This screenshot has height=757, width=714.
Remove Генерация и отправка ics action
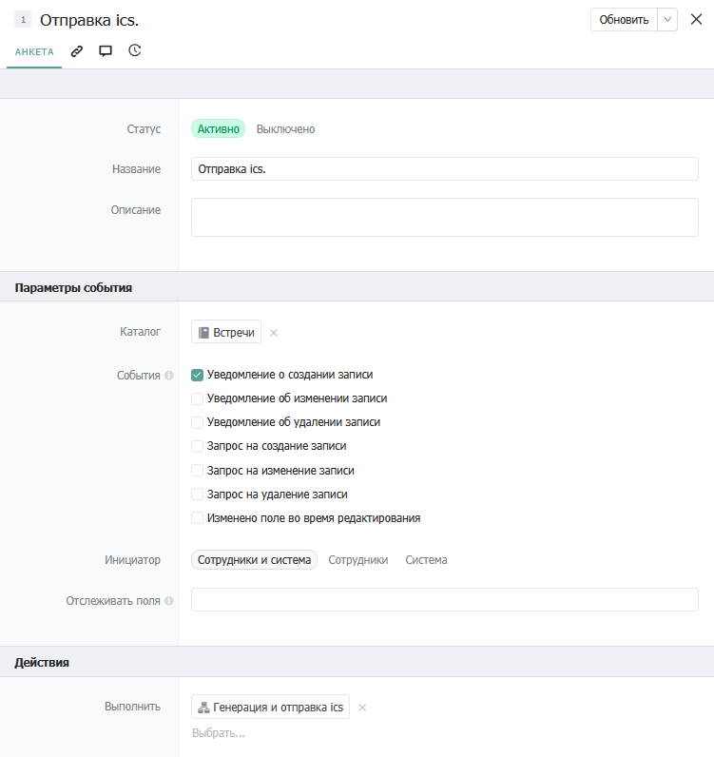362,708
